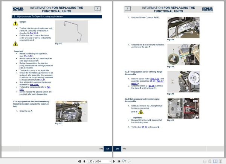This screenshot has width=226, height=164.
Task: Click the Fig 6.16 flange image
Action: coord(183,82)
